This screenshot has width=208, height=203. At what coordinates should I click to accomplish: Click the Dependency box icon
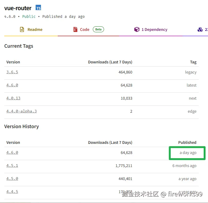137,29
